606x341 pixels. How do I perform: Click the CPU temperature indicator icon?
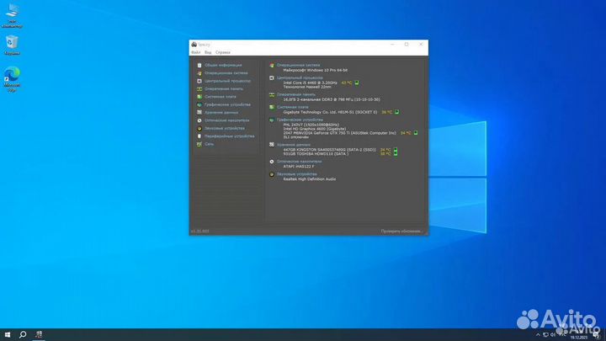coord(357,83)
